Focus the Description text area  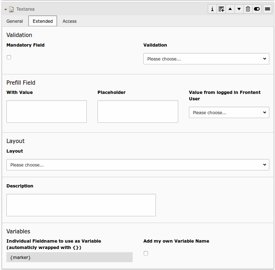[81, 205]
